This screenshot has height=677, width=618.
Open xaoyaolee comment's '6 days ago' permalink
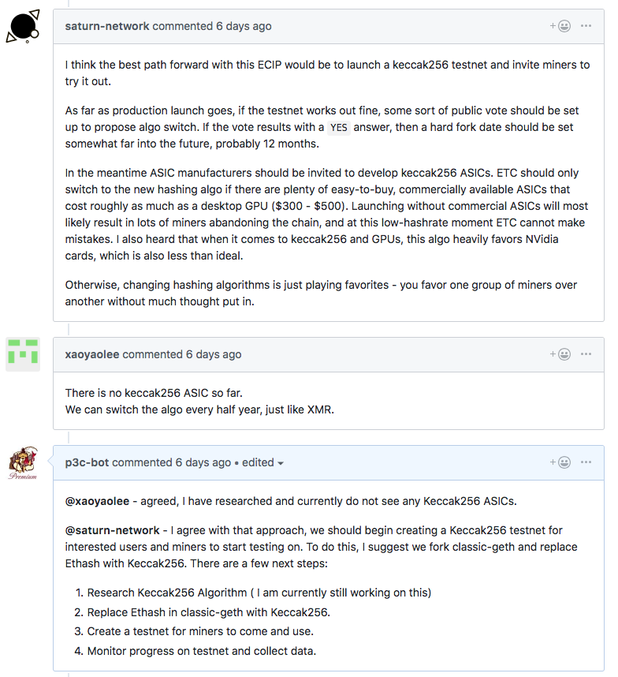[x=214, y=354]
